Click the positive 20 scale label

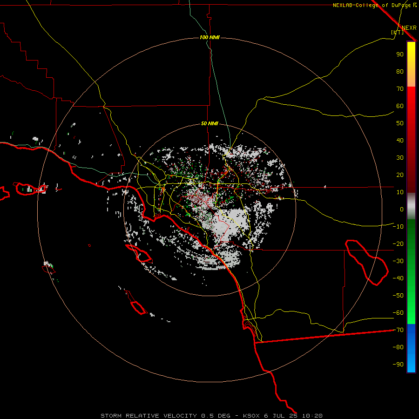[400, 175]
